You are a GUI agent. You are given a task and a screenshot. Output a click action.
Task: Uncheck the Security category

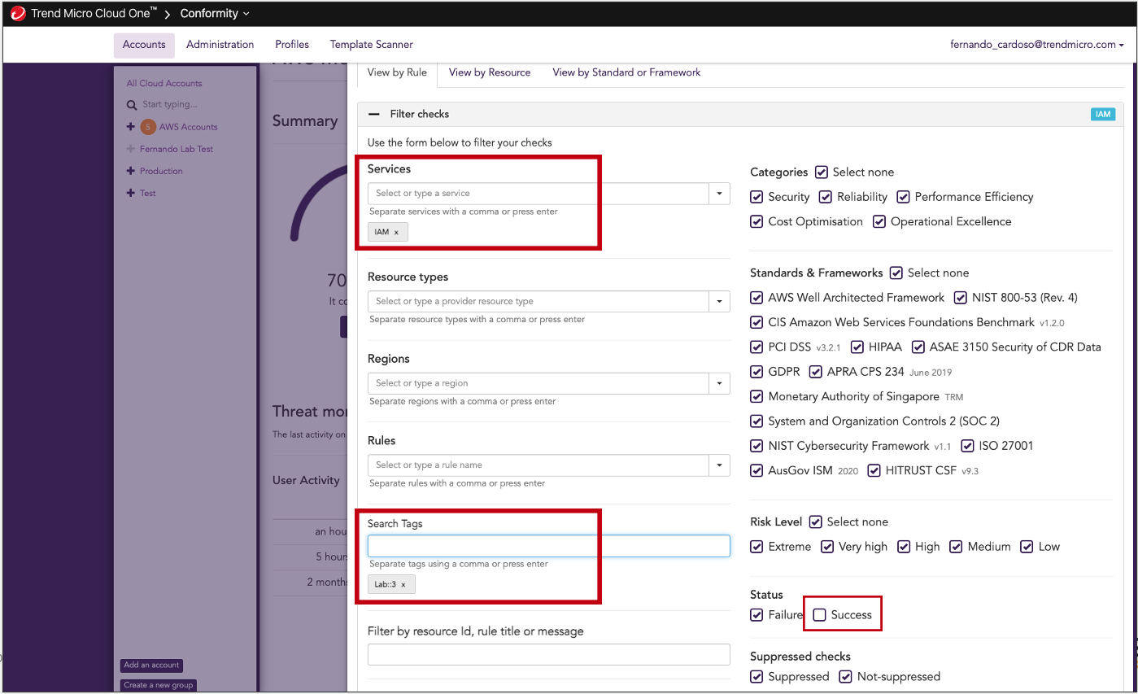756,197
